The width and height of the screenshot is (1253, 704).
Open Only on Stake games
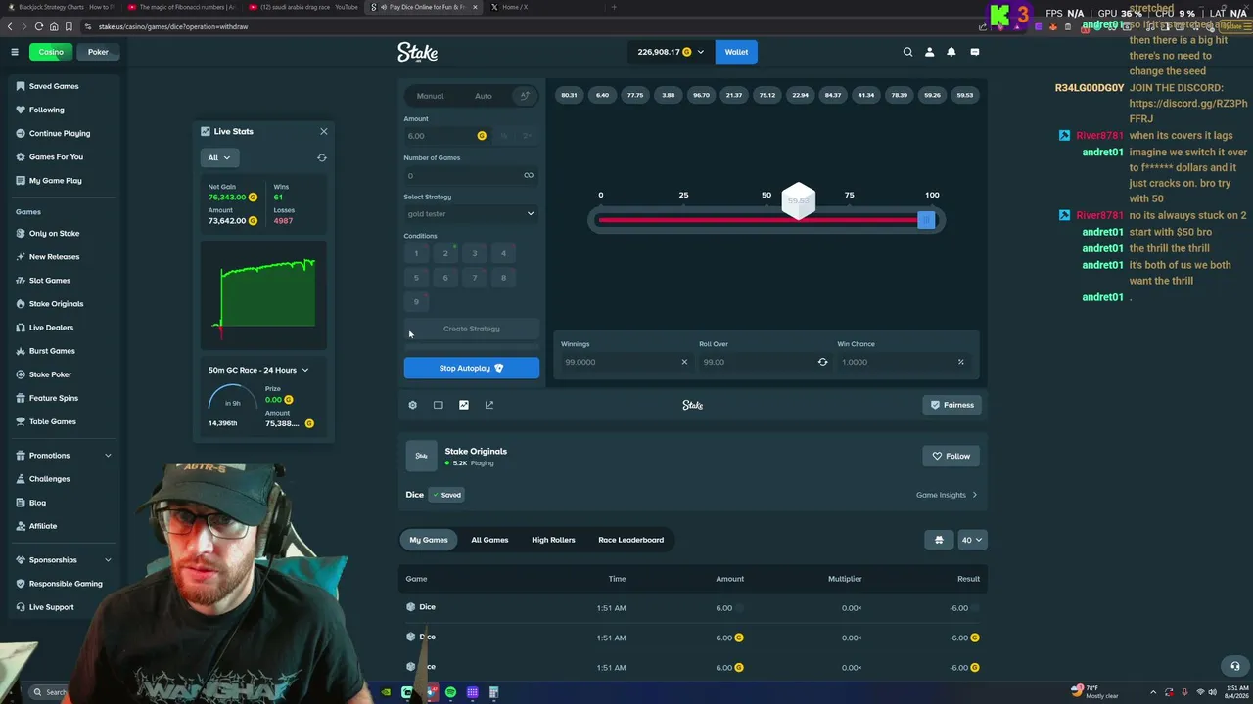coord(54,234)
